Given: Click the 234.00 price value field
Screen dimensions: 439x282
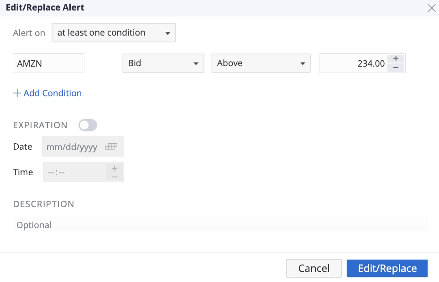Looking at the screenshot, I should pyautogui.click(x=353, y=63).
